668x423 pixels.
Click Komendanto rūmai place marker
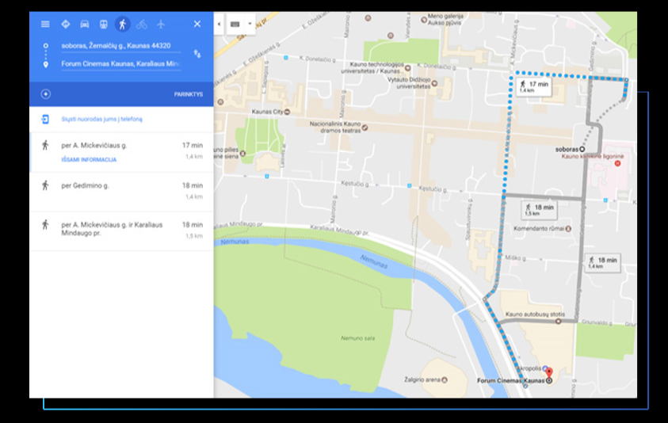(568, 229)
